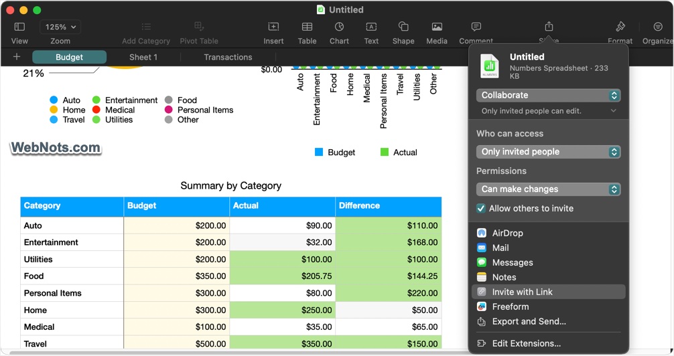
Task: Add a Table from toolbar
Action: coord(307,27)
